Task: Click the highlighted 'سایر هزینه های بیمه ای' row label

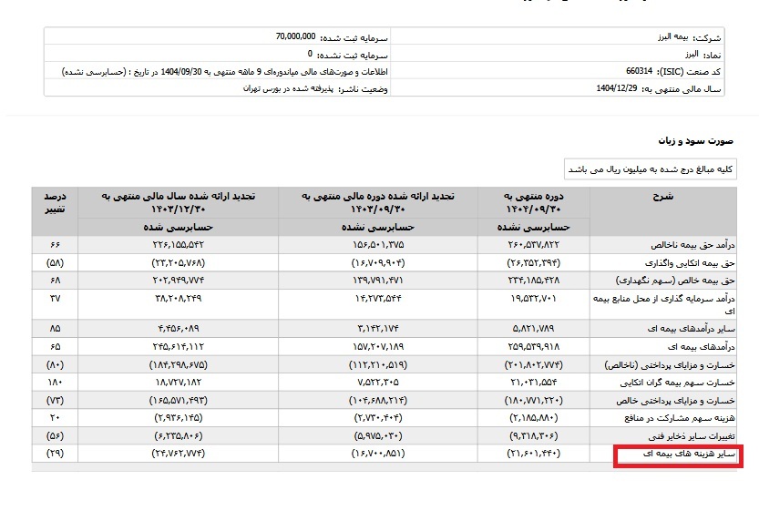Action: pos(680,454)
